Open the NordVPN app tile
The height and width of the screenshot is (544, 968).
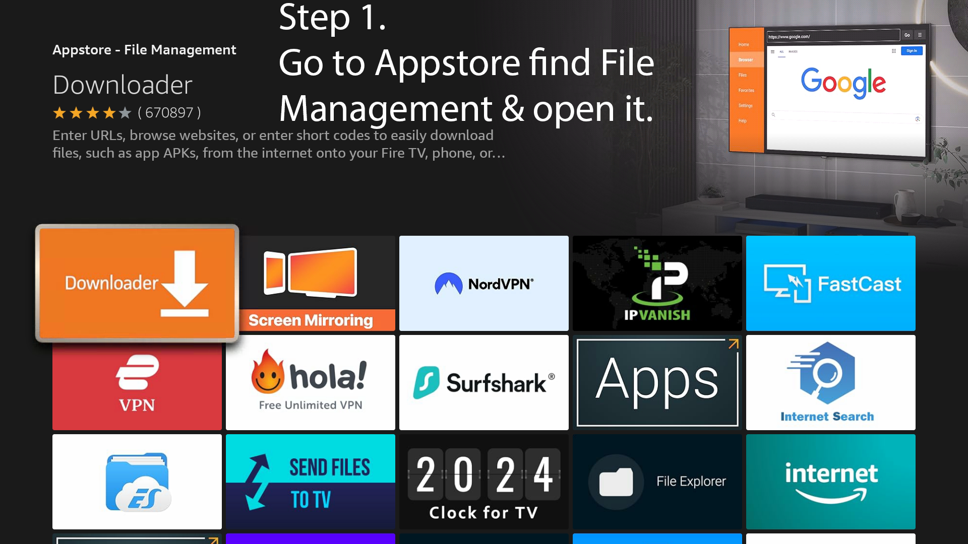point(483,283)
